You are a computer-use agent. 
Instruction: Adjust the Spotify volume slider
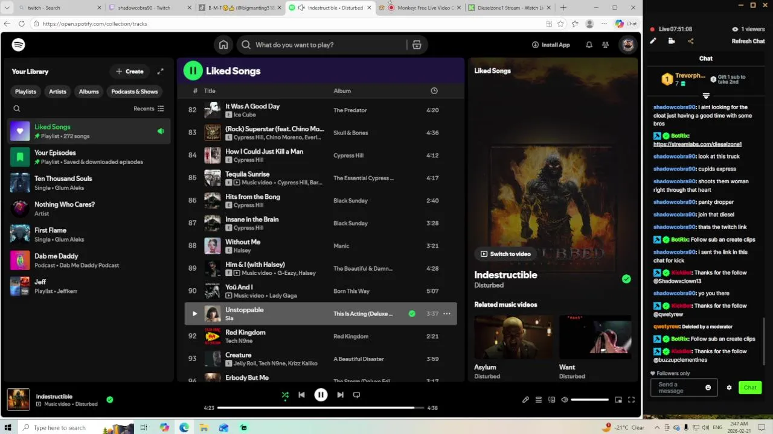(589, 400)
